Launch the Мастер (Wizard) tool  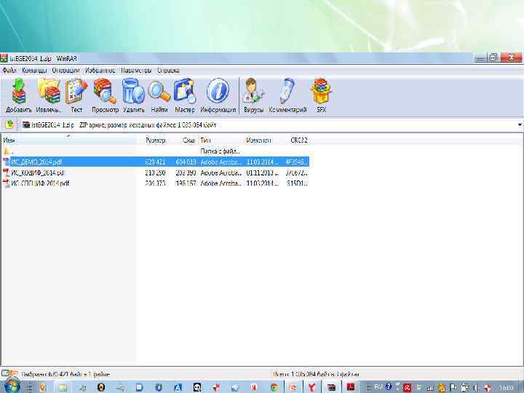(x=184, y=96)
